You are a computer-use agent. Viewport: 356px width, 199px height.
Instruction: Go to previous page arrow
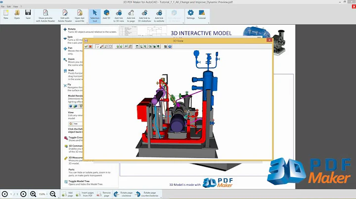pyautogui.click(x=4, y=194)
